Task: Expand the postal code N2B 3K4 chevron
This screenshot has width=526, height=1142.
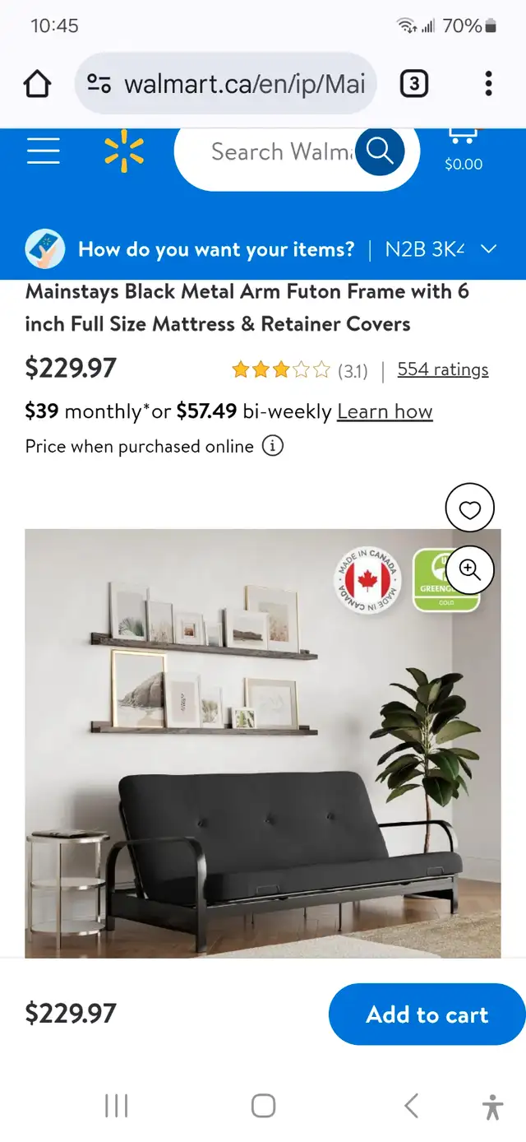Action: click(x=488, y=249)
